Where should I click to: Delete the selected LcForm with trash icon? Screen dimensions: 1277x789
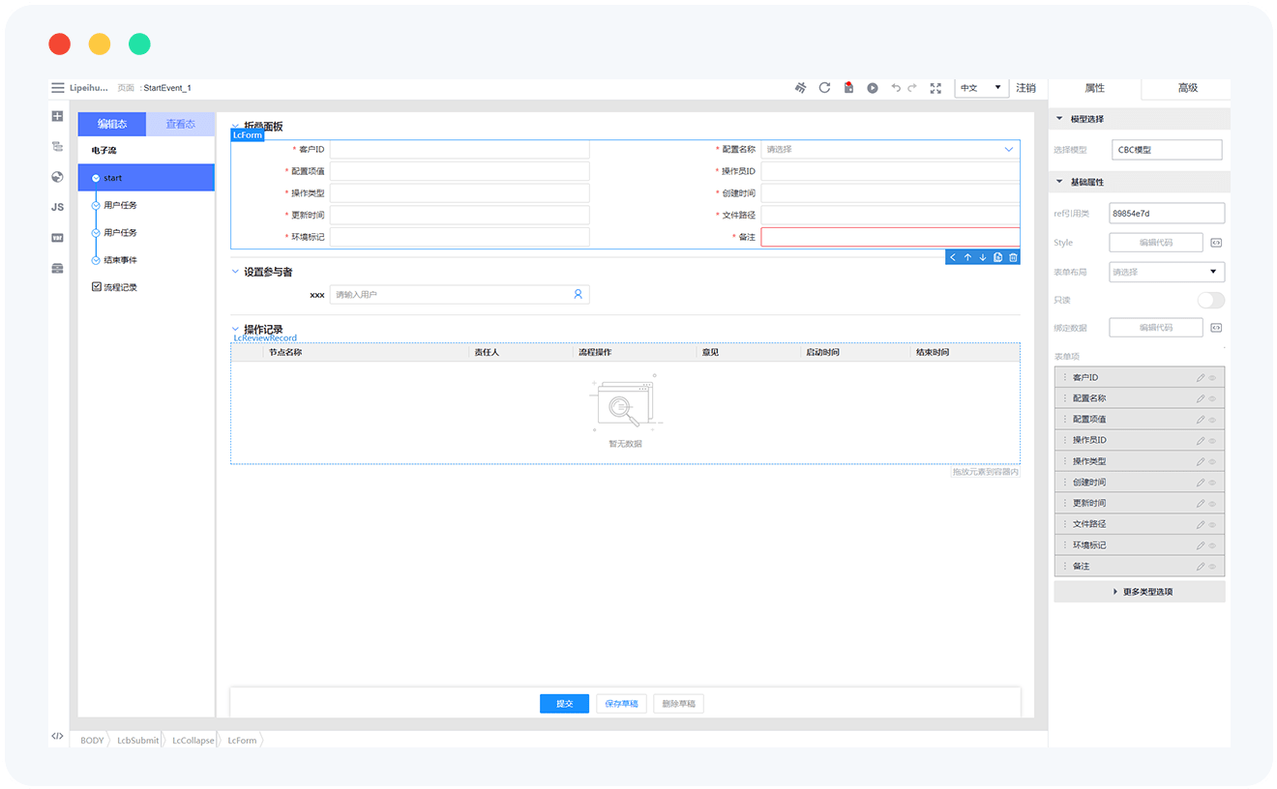point(1013,257)
